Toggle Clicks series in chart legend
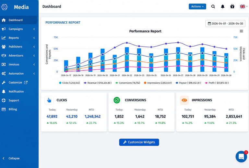The image size is (249, 168). (69, 83)
